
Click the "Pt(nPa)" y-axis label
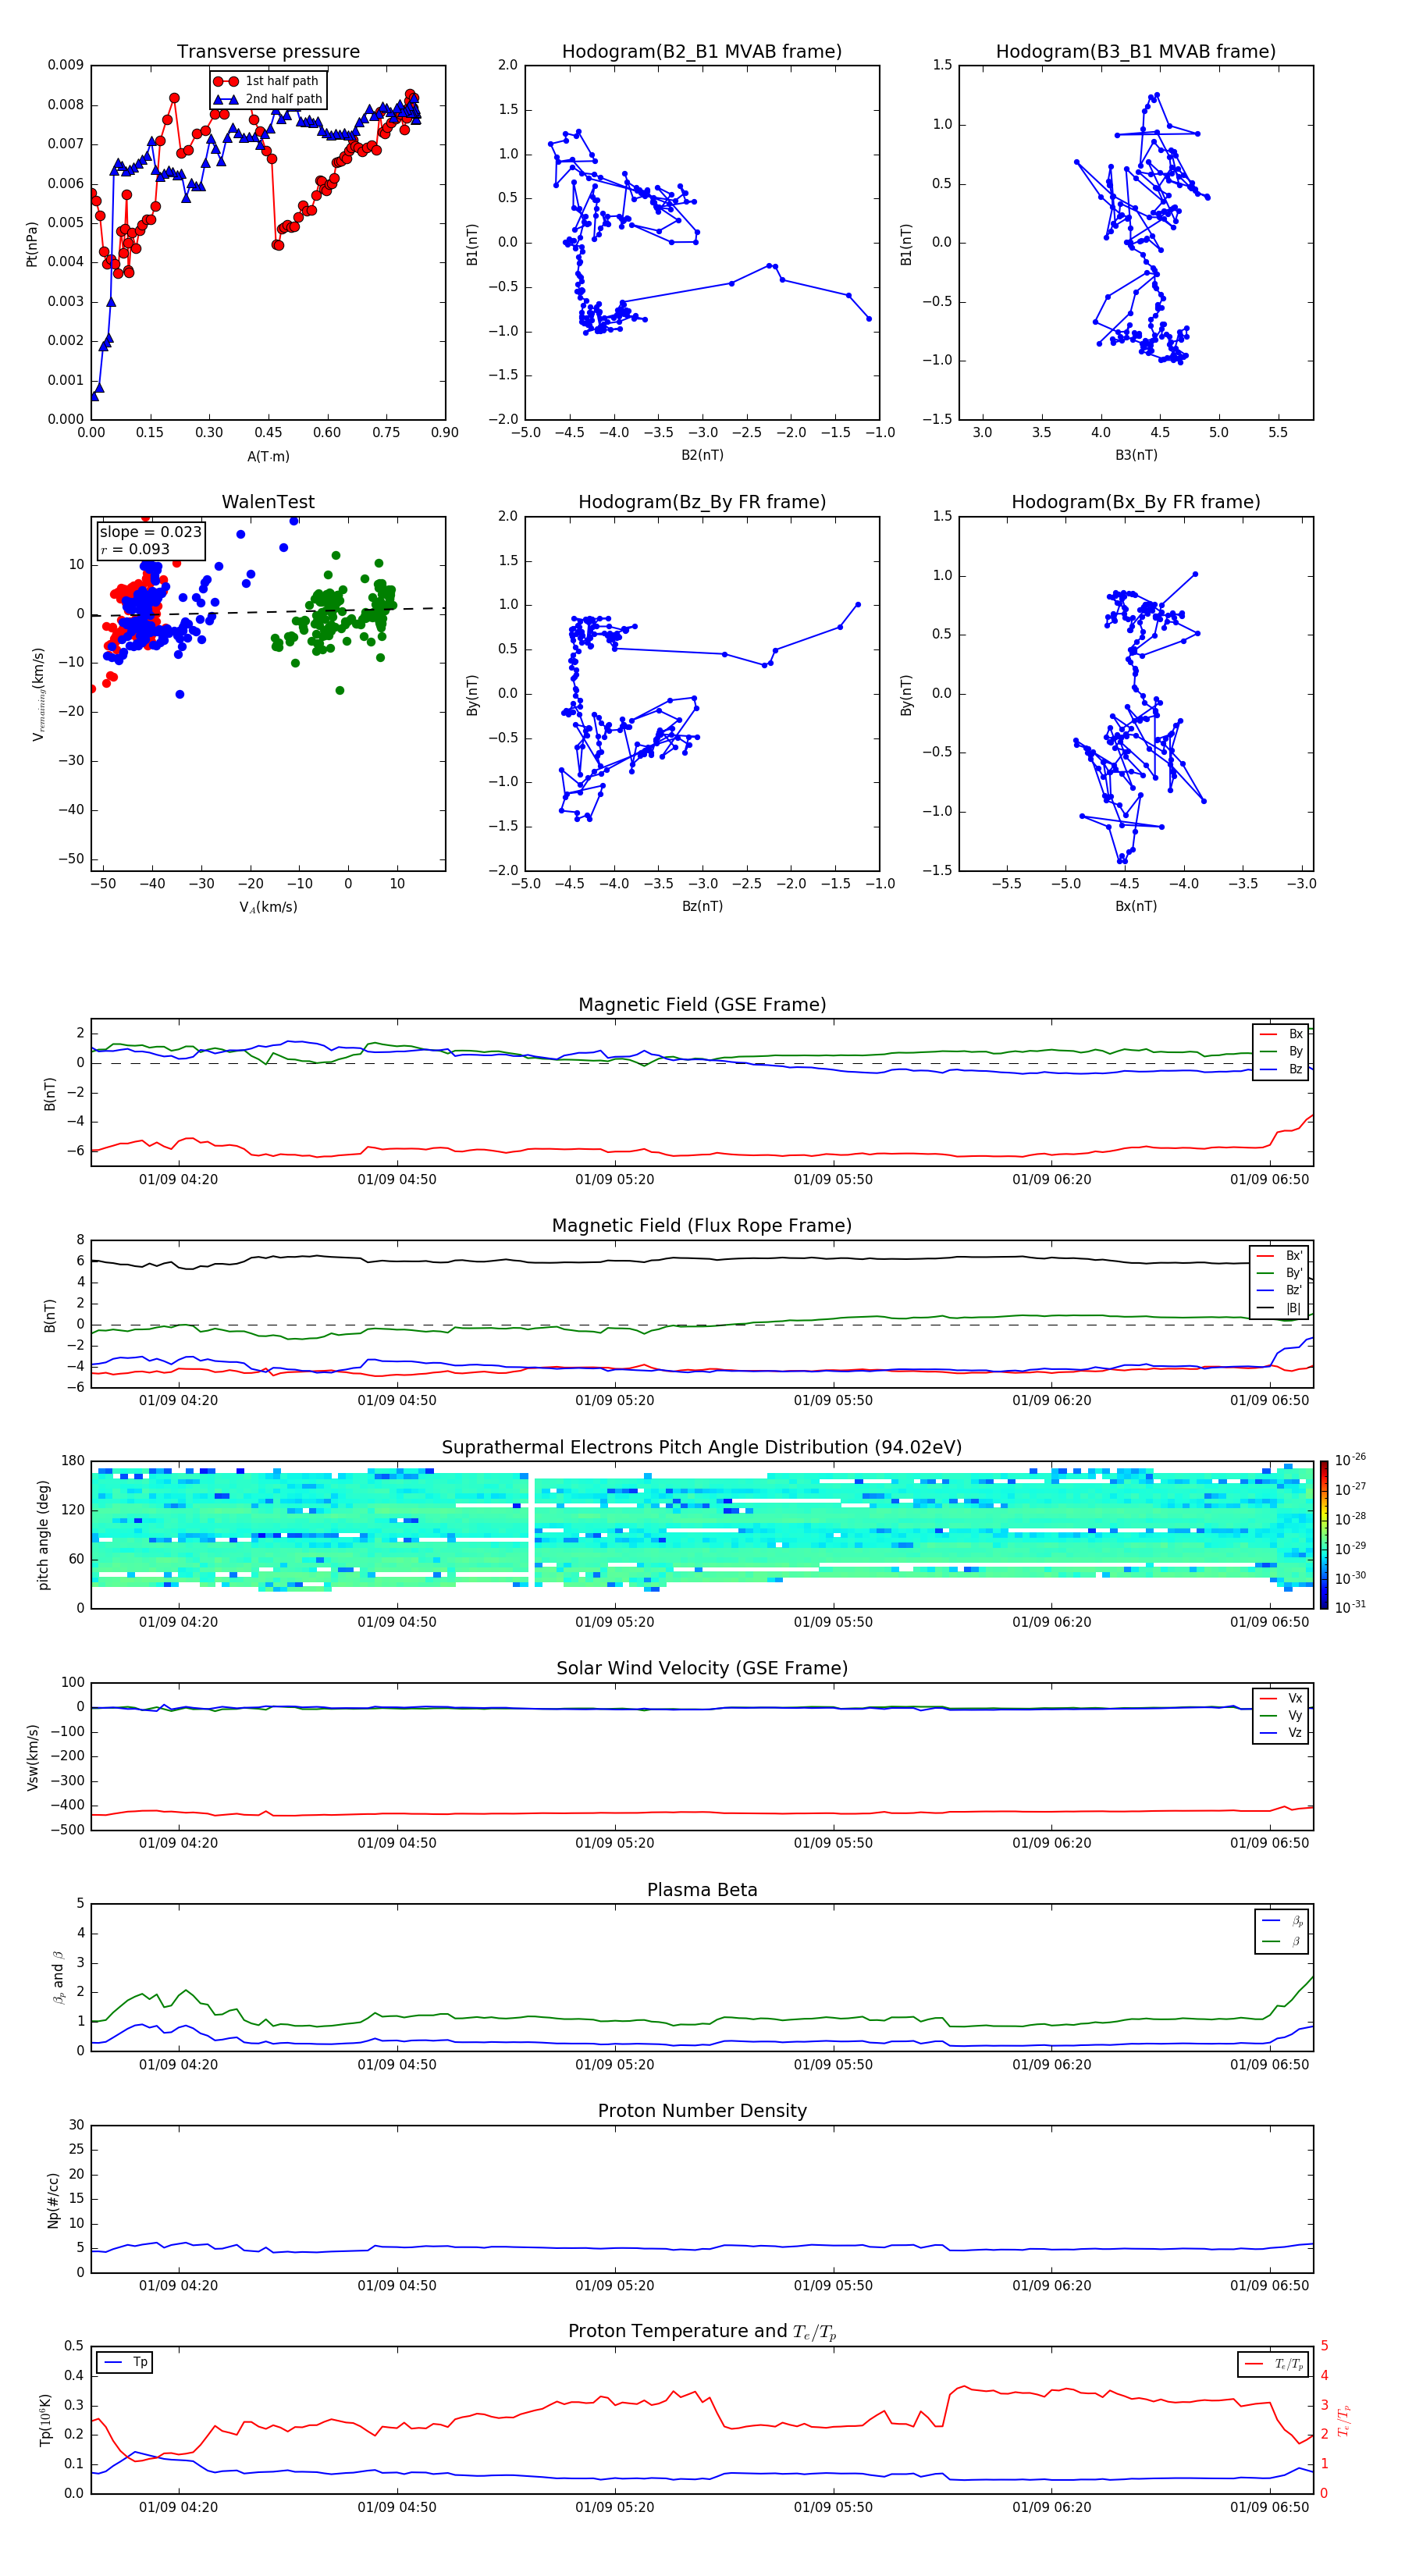[32, 243]
